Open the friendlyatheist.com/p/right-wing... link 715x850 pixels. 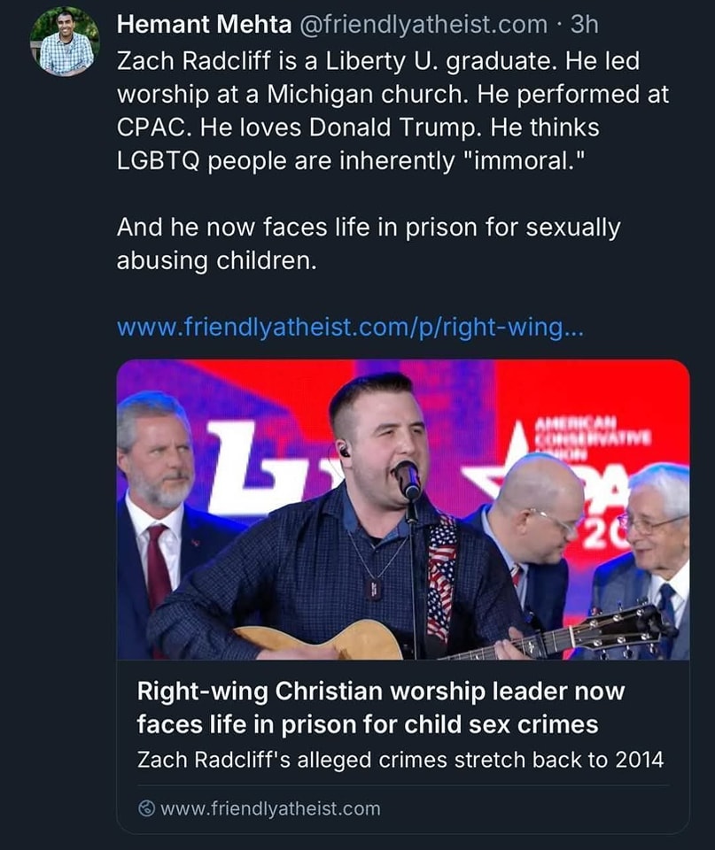click(350, 328)
